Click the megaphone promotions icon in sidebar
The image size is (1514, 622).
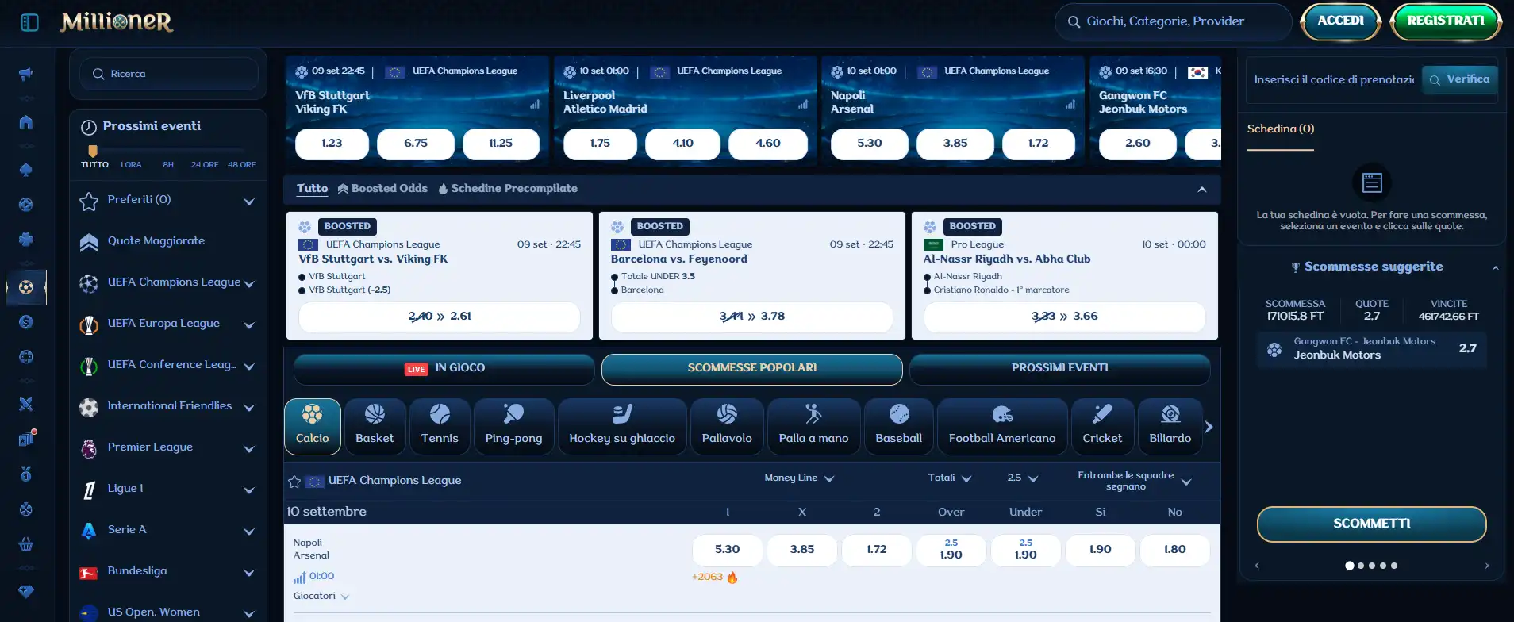coord(26,74)
